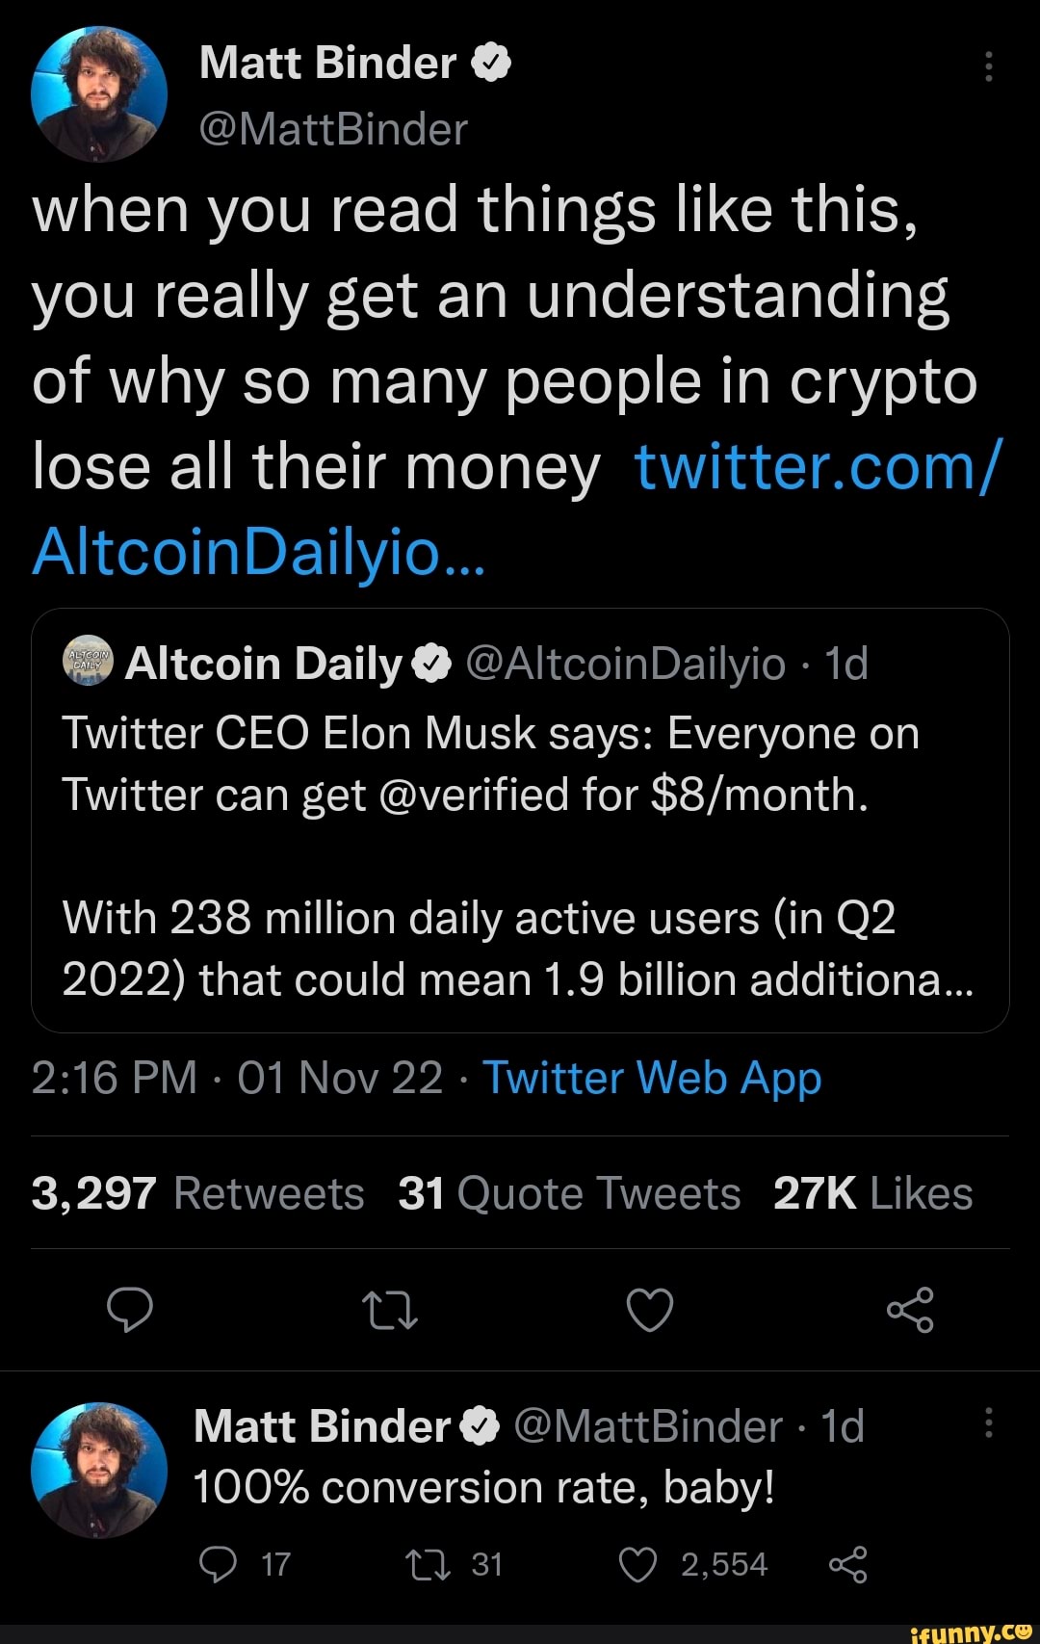The width and height of the screenshot is (1040, 1644).
Task: Open more options for main tweet
Action: (x=988, y=66)
